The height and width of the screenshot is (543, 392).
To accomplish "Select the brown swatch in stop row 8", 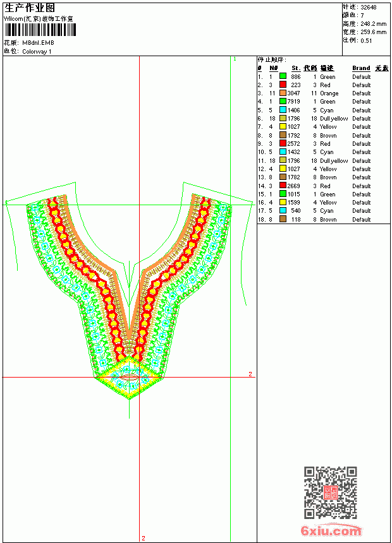I will pyautogui.click(x=283, y=135).
